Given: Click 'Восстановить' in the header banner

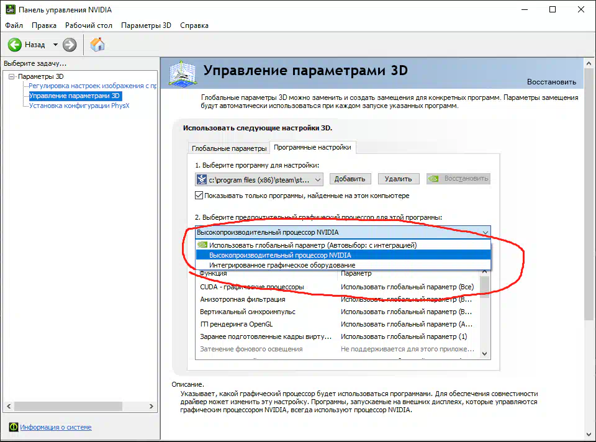Looking at the screenshot, I should point(551,82).
